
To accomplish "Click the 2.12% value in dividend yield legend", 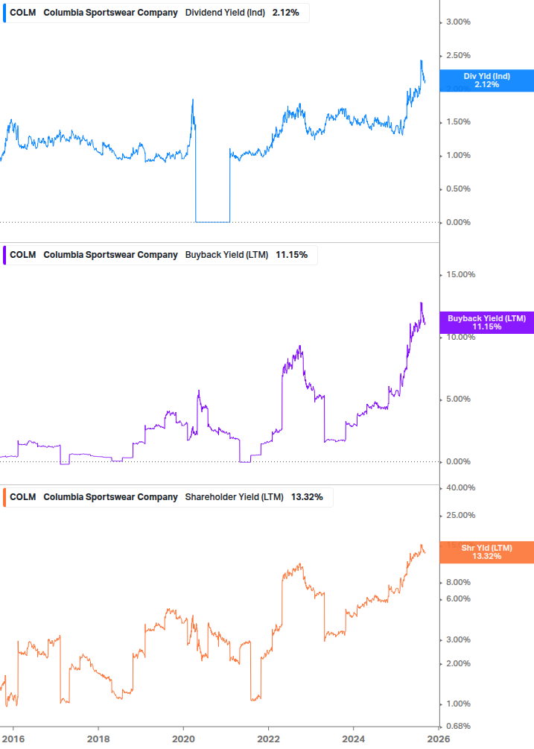I will click(x=286, y=13).
